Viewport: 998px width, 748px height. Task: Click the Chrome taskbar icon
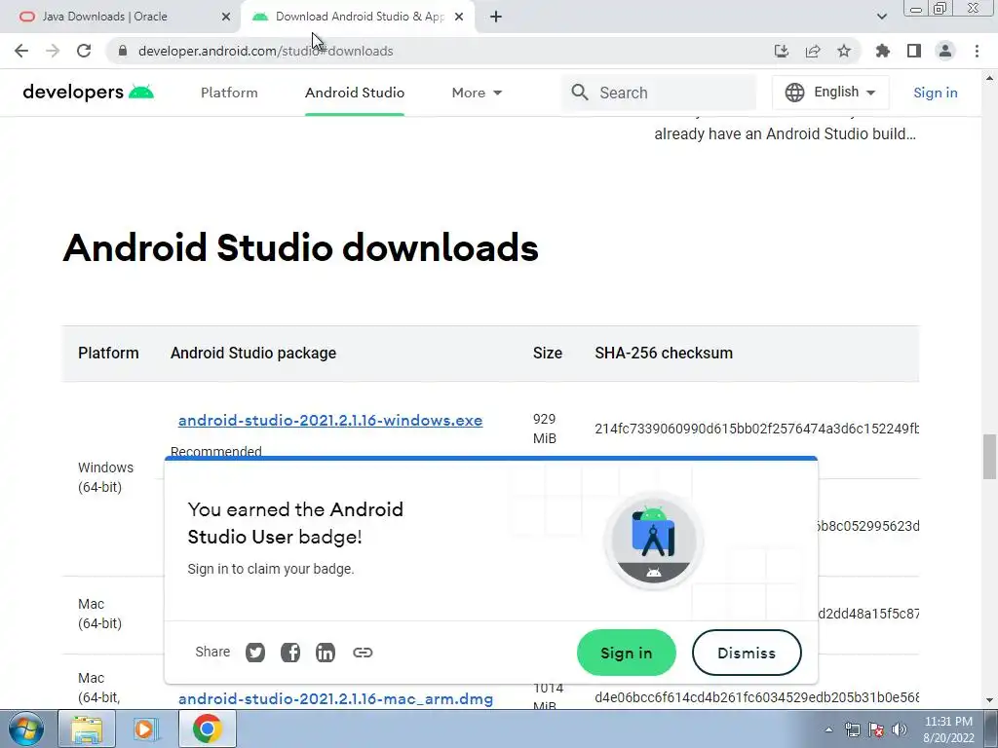[x=207, y=729]
